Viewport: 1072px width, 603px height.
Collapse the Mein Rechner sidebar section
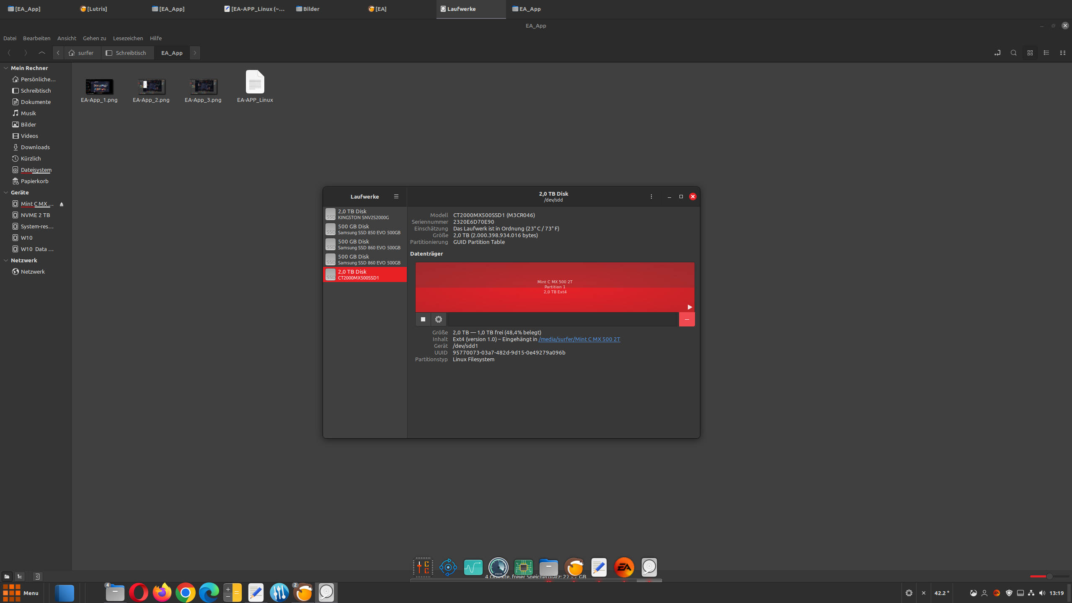[x=6, y=68]
